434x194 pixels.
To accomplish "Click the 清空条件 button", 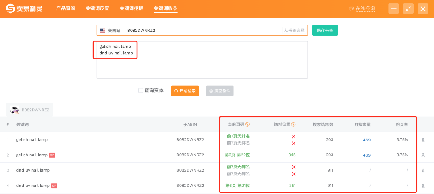I will (x=219, y=91).
